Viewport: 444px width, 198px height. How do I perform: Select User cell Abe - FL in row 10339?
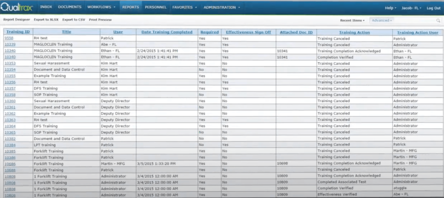118,45
